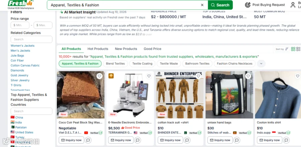The width and height of the screenshot is (301, 147).
Task: Expand more category chips chevron
Action: (x=261, y=64)
